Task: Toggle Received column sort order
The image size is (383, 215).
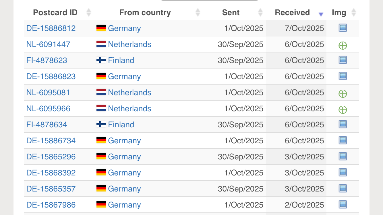Action: (292, 13)
